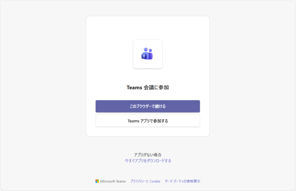
Task: Open the 今すぐアプリをダウンロードする link
Action: [x=148, y=161]
